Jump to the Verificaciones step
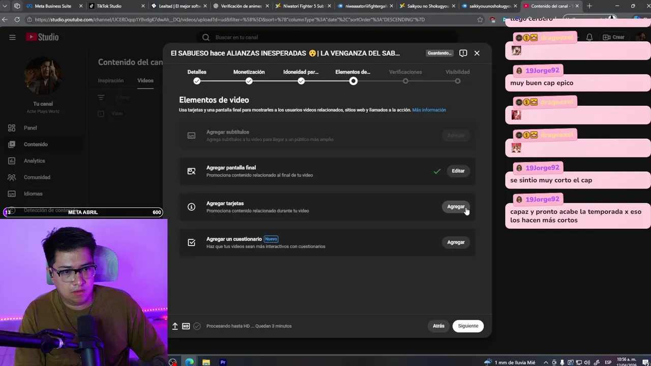Screen dimensions: 651x366 click(405, 76)
